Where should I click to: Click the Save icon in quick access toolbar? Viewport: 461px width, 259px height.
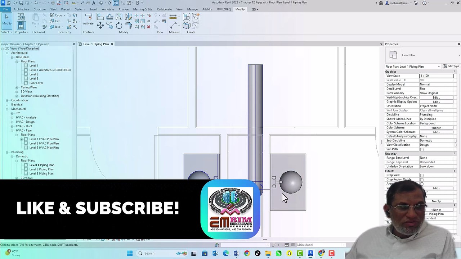[x=21, y=3]
